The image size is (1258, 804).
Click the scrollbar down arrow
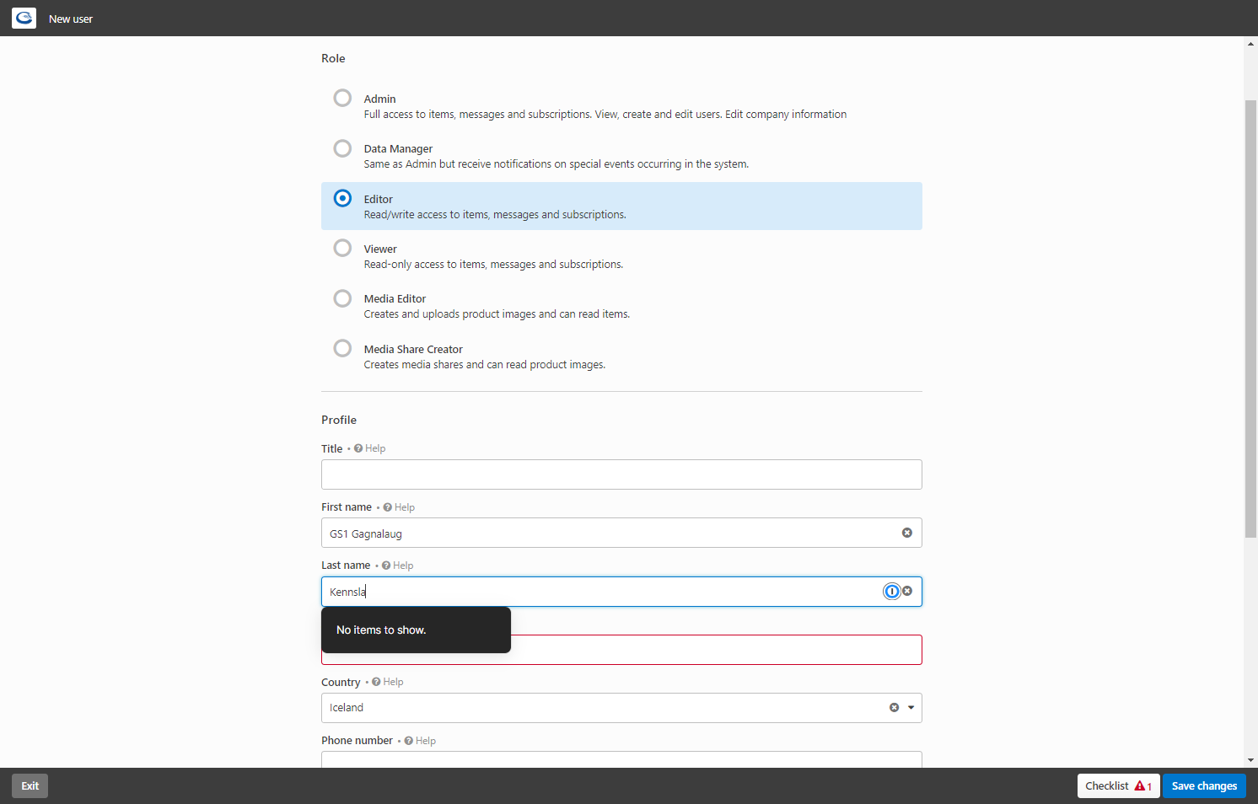click(x=1251, y=760)
